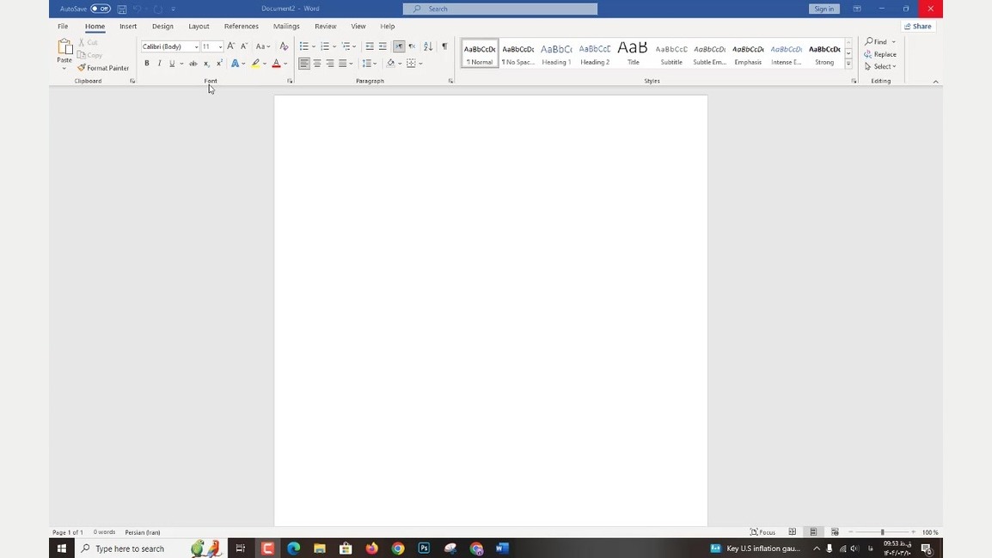Toggle bold formatting
The width and height of the screenshot is (992, 558).
147,64
